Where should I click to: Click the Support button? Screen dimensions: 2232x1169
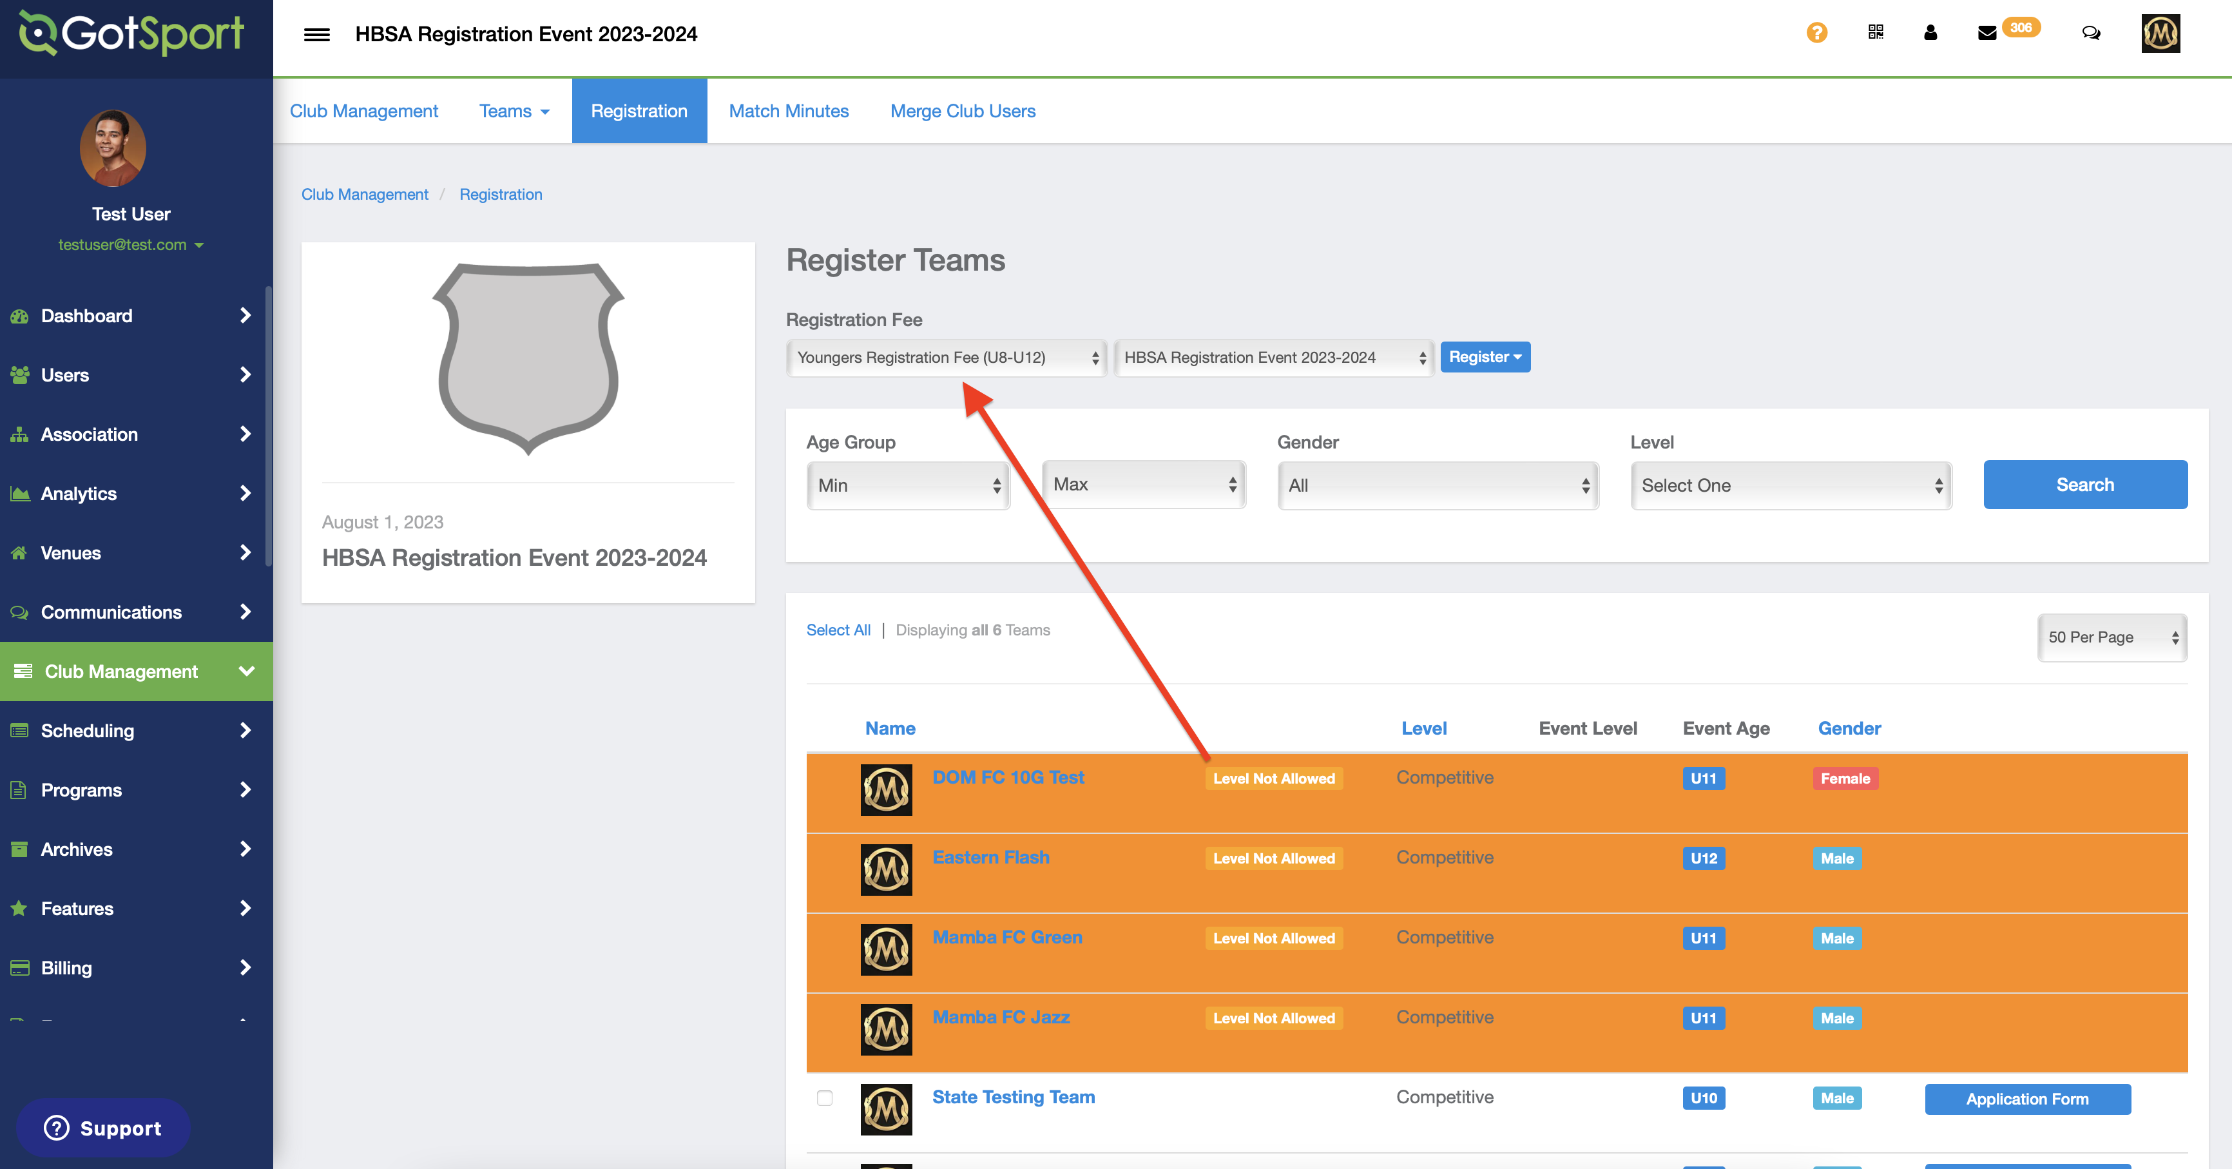click(103, 1127)
